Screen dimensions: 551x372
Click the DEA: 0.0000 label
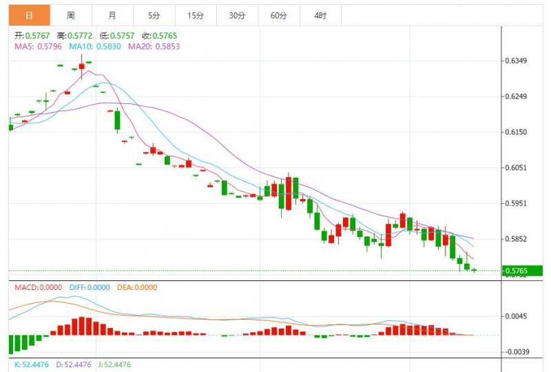pyautogui.click(x=137, y=287)
